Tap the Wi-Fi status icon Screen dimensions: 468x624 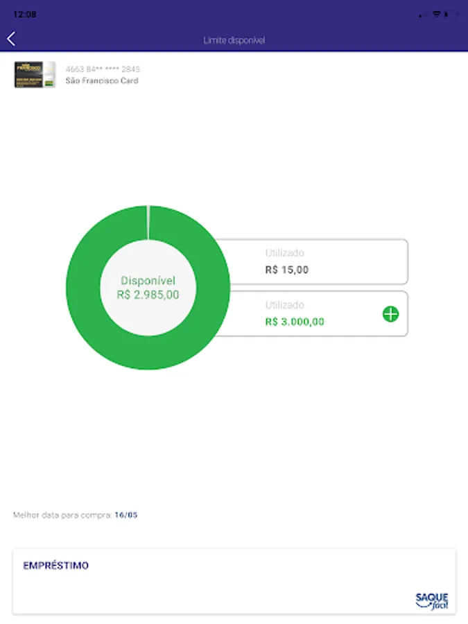point(437,14)
